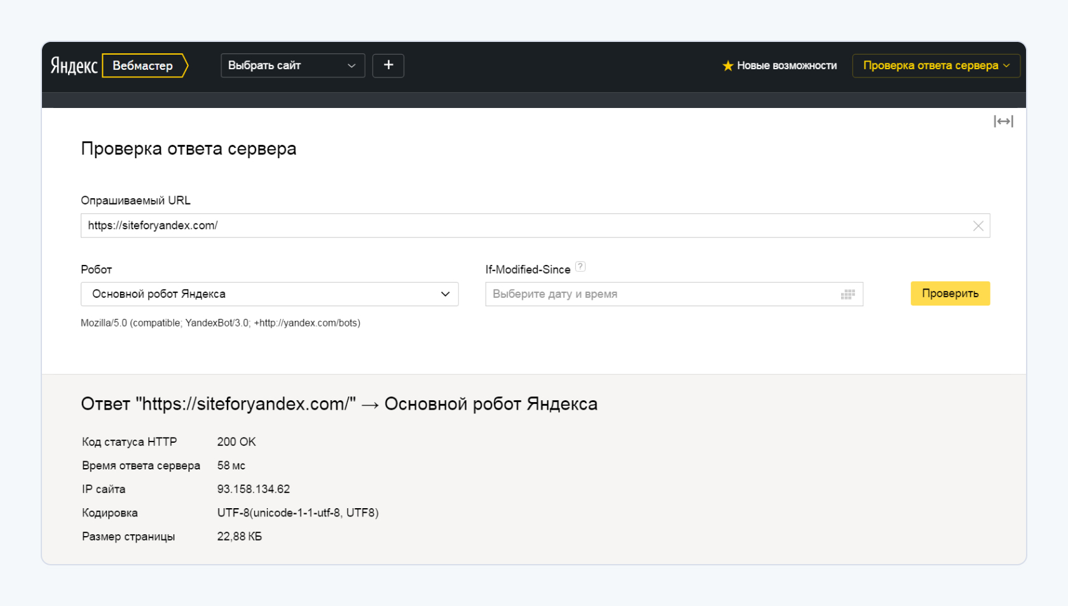Toggle the page width expand icon
Image resolution: width=1068 pixels, height=606 pixels.
1003,121
